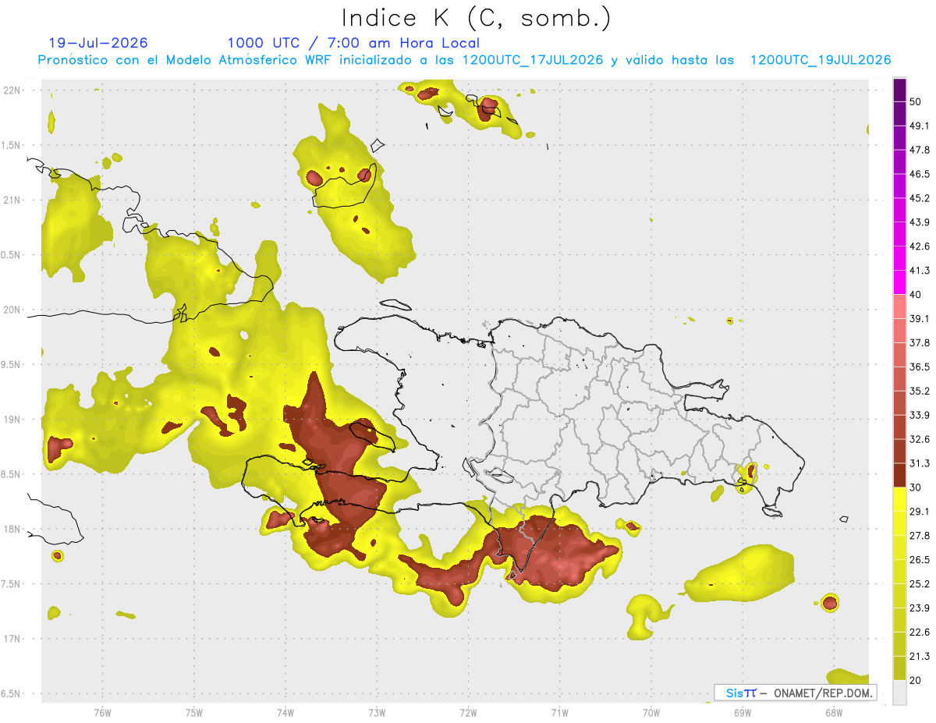The width and height of the screenshot is (936, 723).
Task: Click the 'Pronóstico con el Modelo Atmósferico WRF' line
Action: point(464,60)
